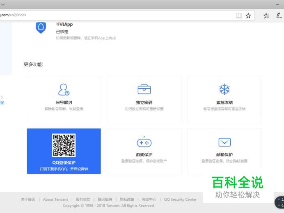The width and height of the screenshot is (284, 213).
Task: Click the 已绑定 status text
Action: click(62, 32)
